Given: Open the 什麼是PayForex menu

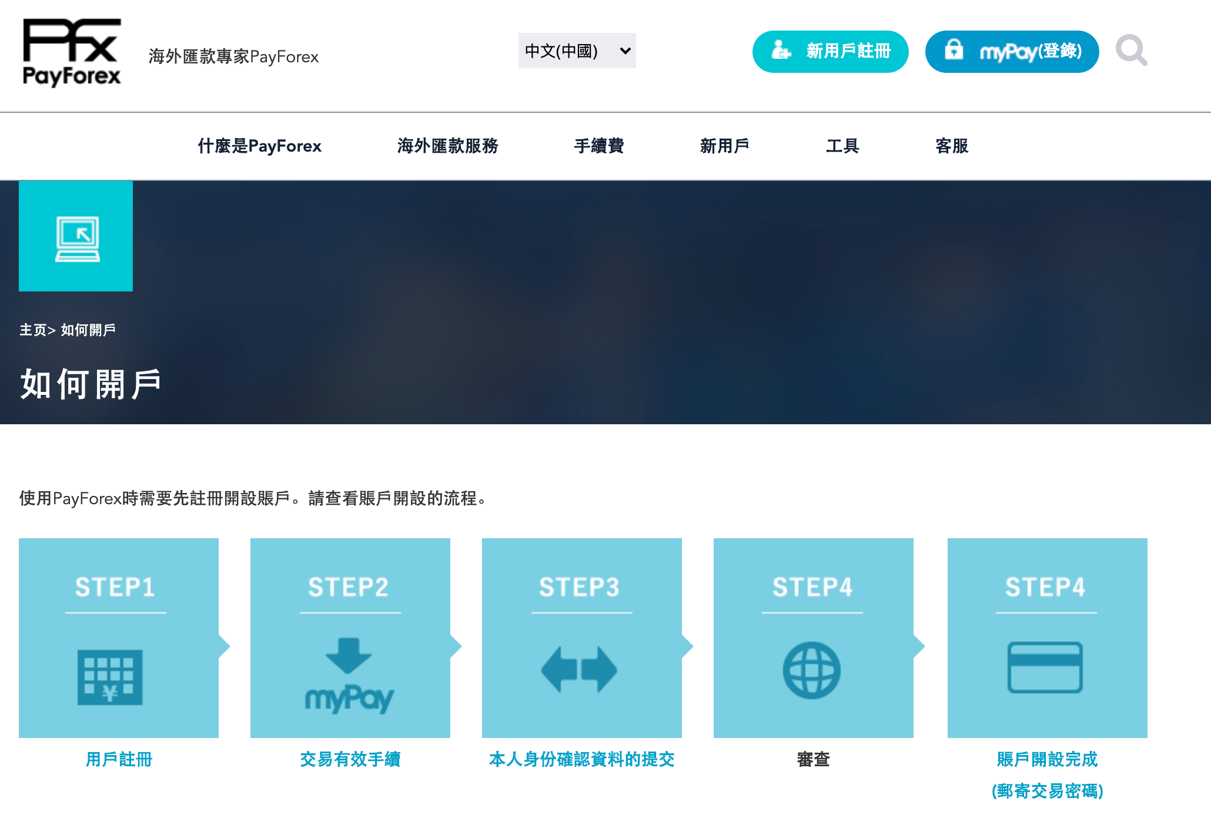Looking at the screenshot, I should click(259, 146).
